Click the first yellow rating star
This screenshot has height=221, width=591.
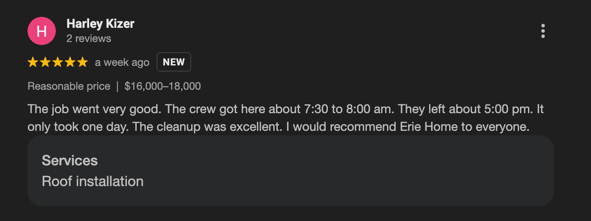click(x=33, y=62)
